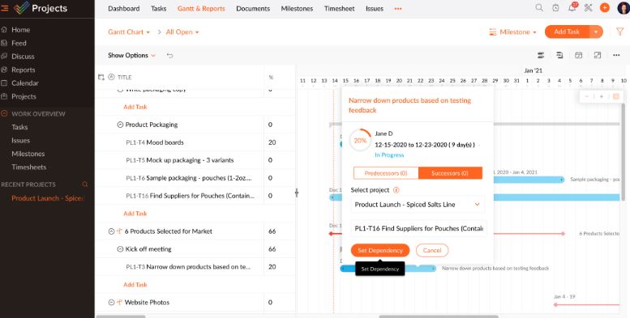The width and height of the screenshot is (630, 318).
Task: Click the horizontal scrollbar under Gantt timeline
Action: click(x=439, y=316)
